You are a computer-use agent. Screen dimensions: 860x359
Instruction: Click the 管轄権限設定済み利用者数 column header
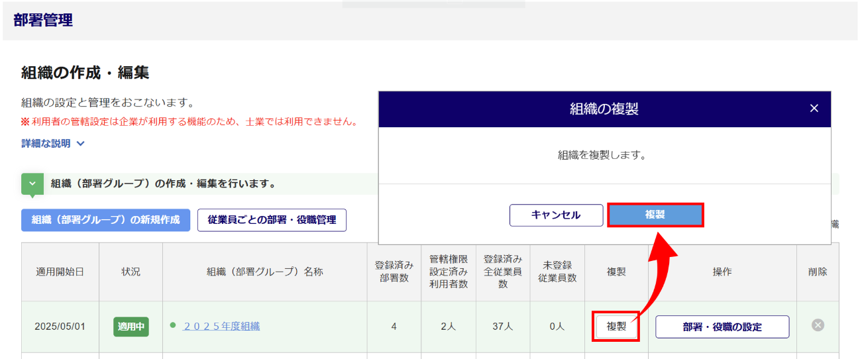(x=448, y=272)
